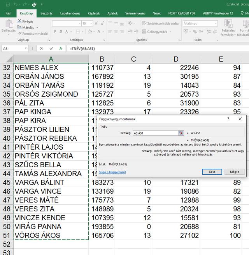Select top vertical alignment icon
Screen dimensions: 249x255
point(110,23)
